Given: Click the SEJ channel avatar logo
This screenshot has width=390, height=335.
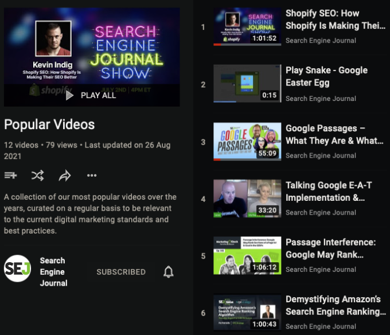Looking at the screenshot, I should point(17,268).
